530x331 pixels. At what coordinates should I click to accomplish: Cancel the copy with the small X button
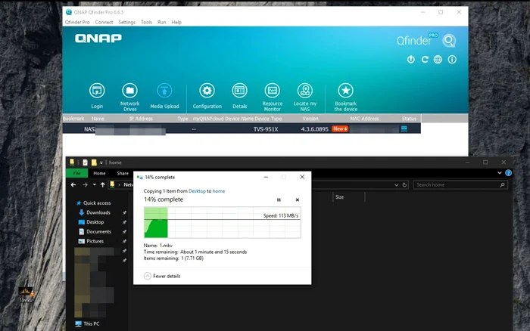(x=298, y=200)
